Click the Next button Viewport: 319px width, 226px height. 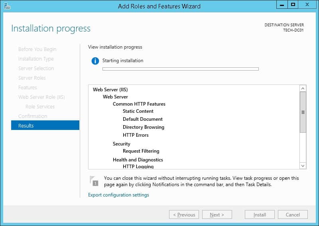pos(217,214)
